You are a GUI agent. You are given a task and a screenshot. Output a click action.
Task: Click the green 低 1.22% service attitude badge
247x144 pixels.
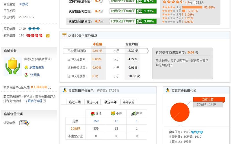click(x=146, y=11)
